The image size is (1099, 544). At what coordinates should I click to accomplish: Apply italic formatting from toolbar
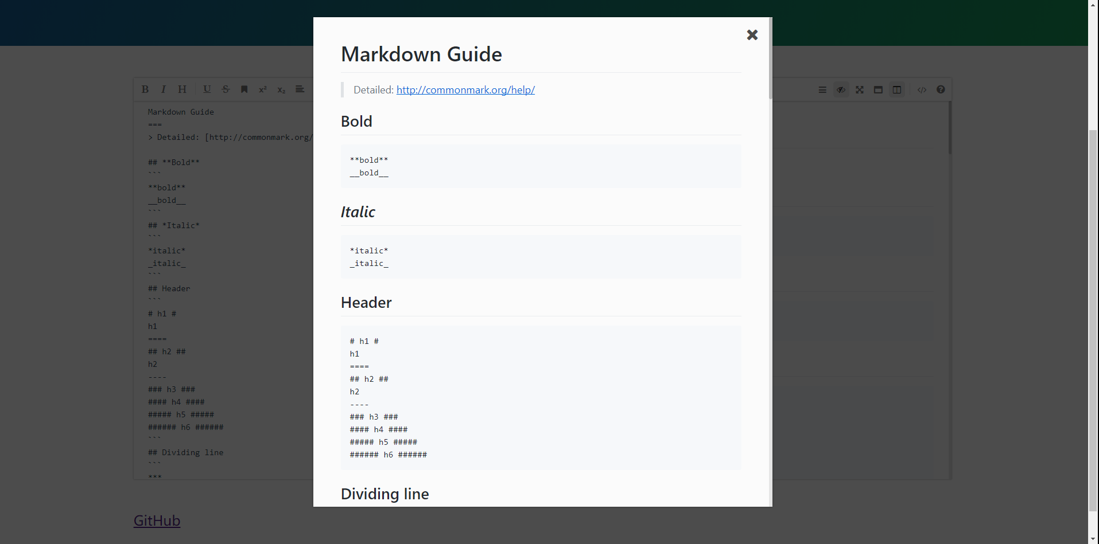coord(164,89)
